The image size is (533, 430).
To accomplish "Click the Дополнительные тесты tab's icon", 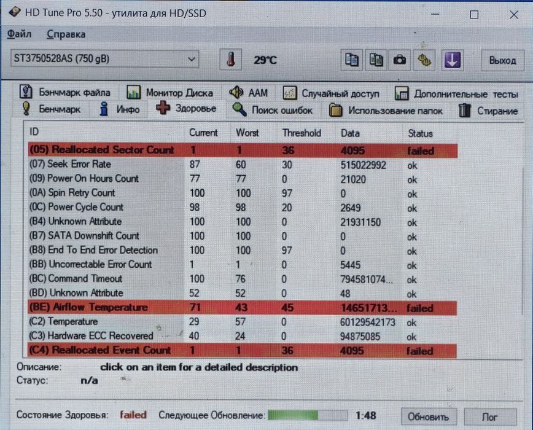I will [x=402, y=93].
